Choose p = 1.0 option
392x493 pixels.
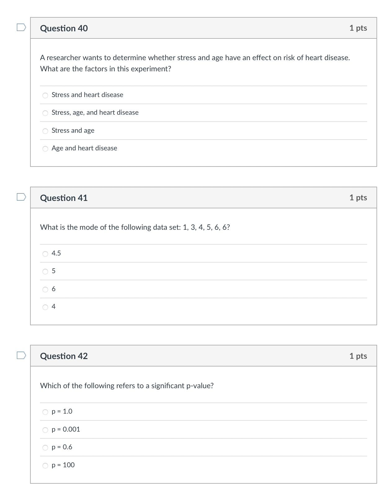[45, 412]
